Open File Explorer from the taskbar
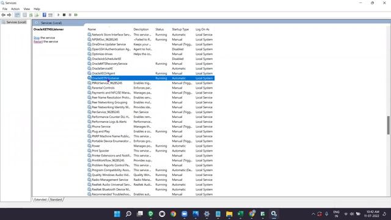This screenshot has width=391, height=220. (229, 214)
